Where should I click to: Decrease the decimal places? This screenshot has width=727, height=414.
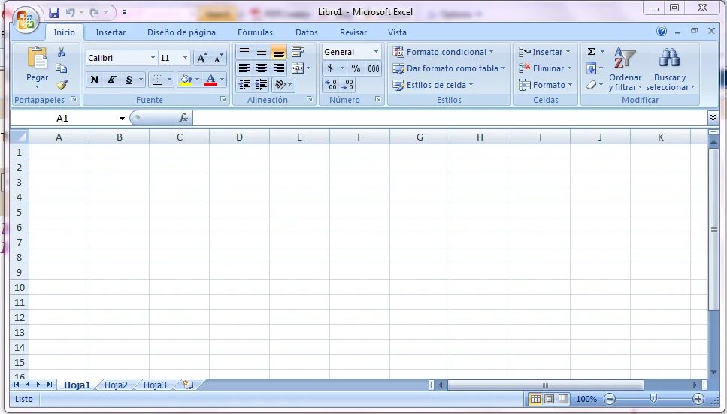pos(347,85)
